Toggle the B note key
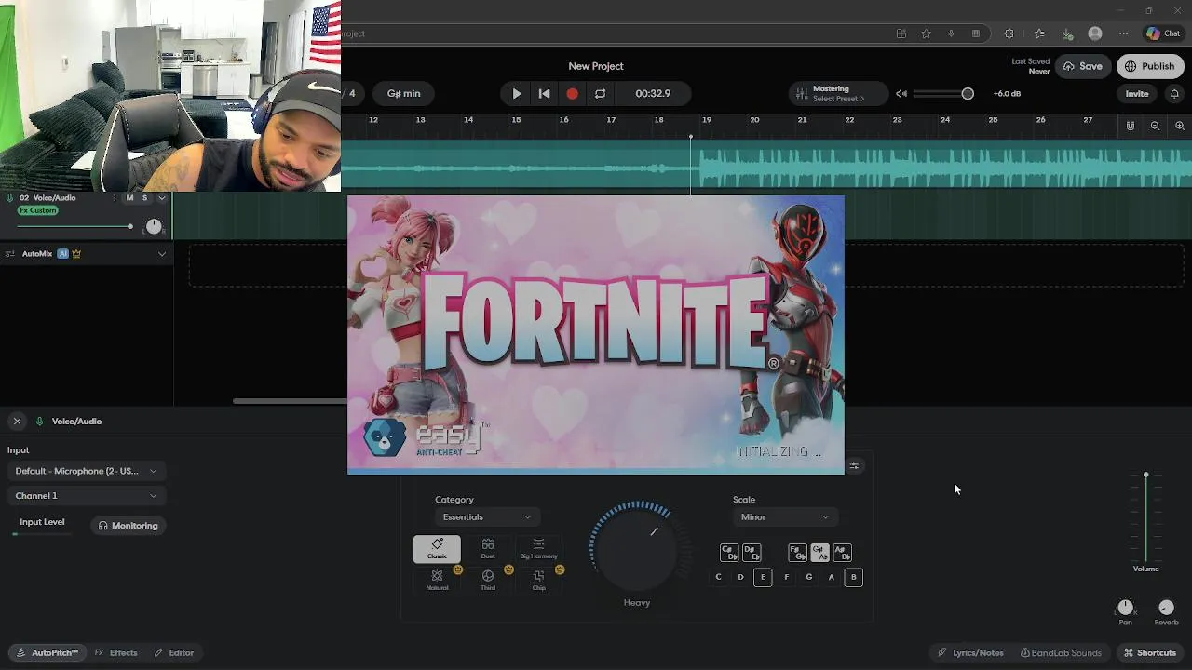The height and width of the screenshot is (670, 1192). [x=853, y=577]
